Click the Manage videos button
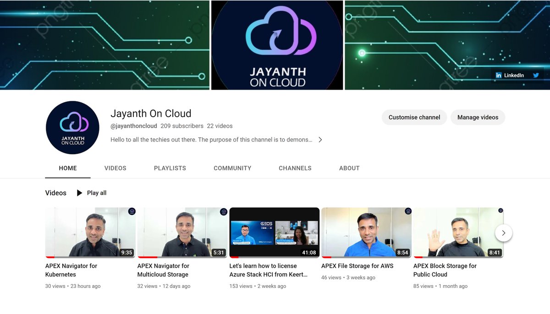This screenshot has height=314, width=550. (478, 117)
